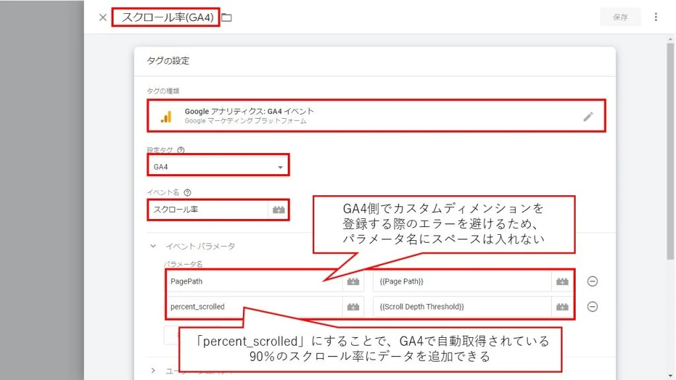Click the tag name スクロール率(GA4) title
676x380 pixels.
pos(167,18)
